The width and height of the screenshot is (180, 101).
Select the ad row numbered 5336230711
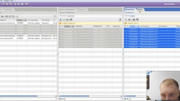[152, 29]
